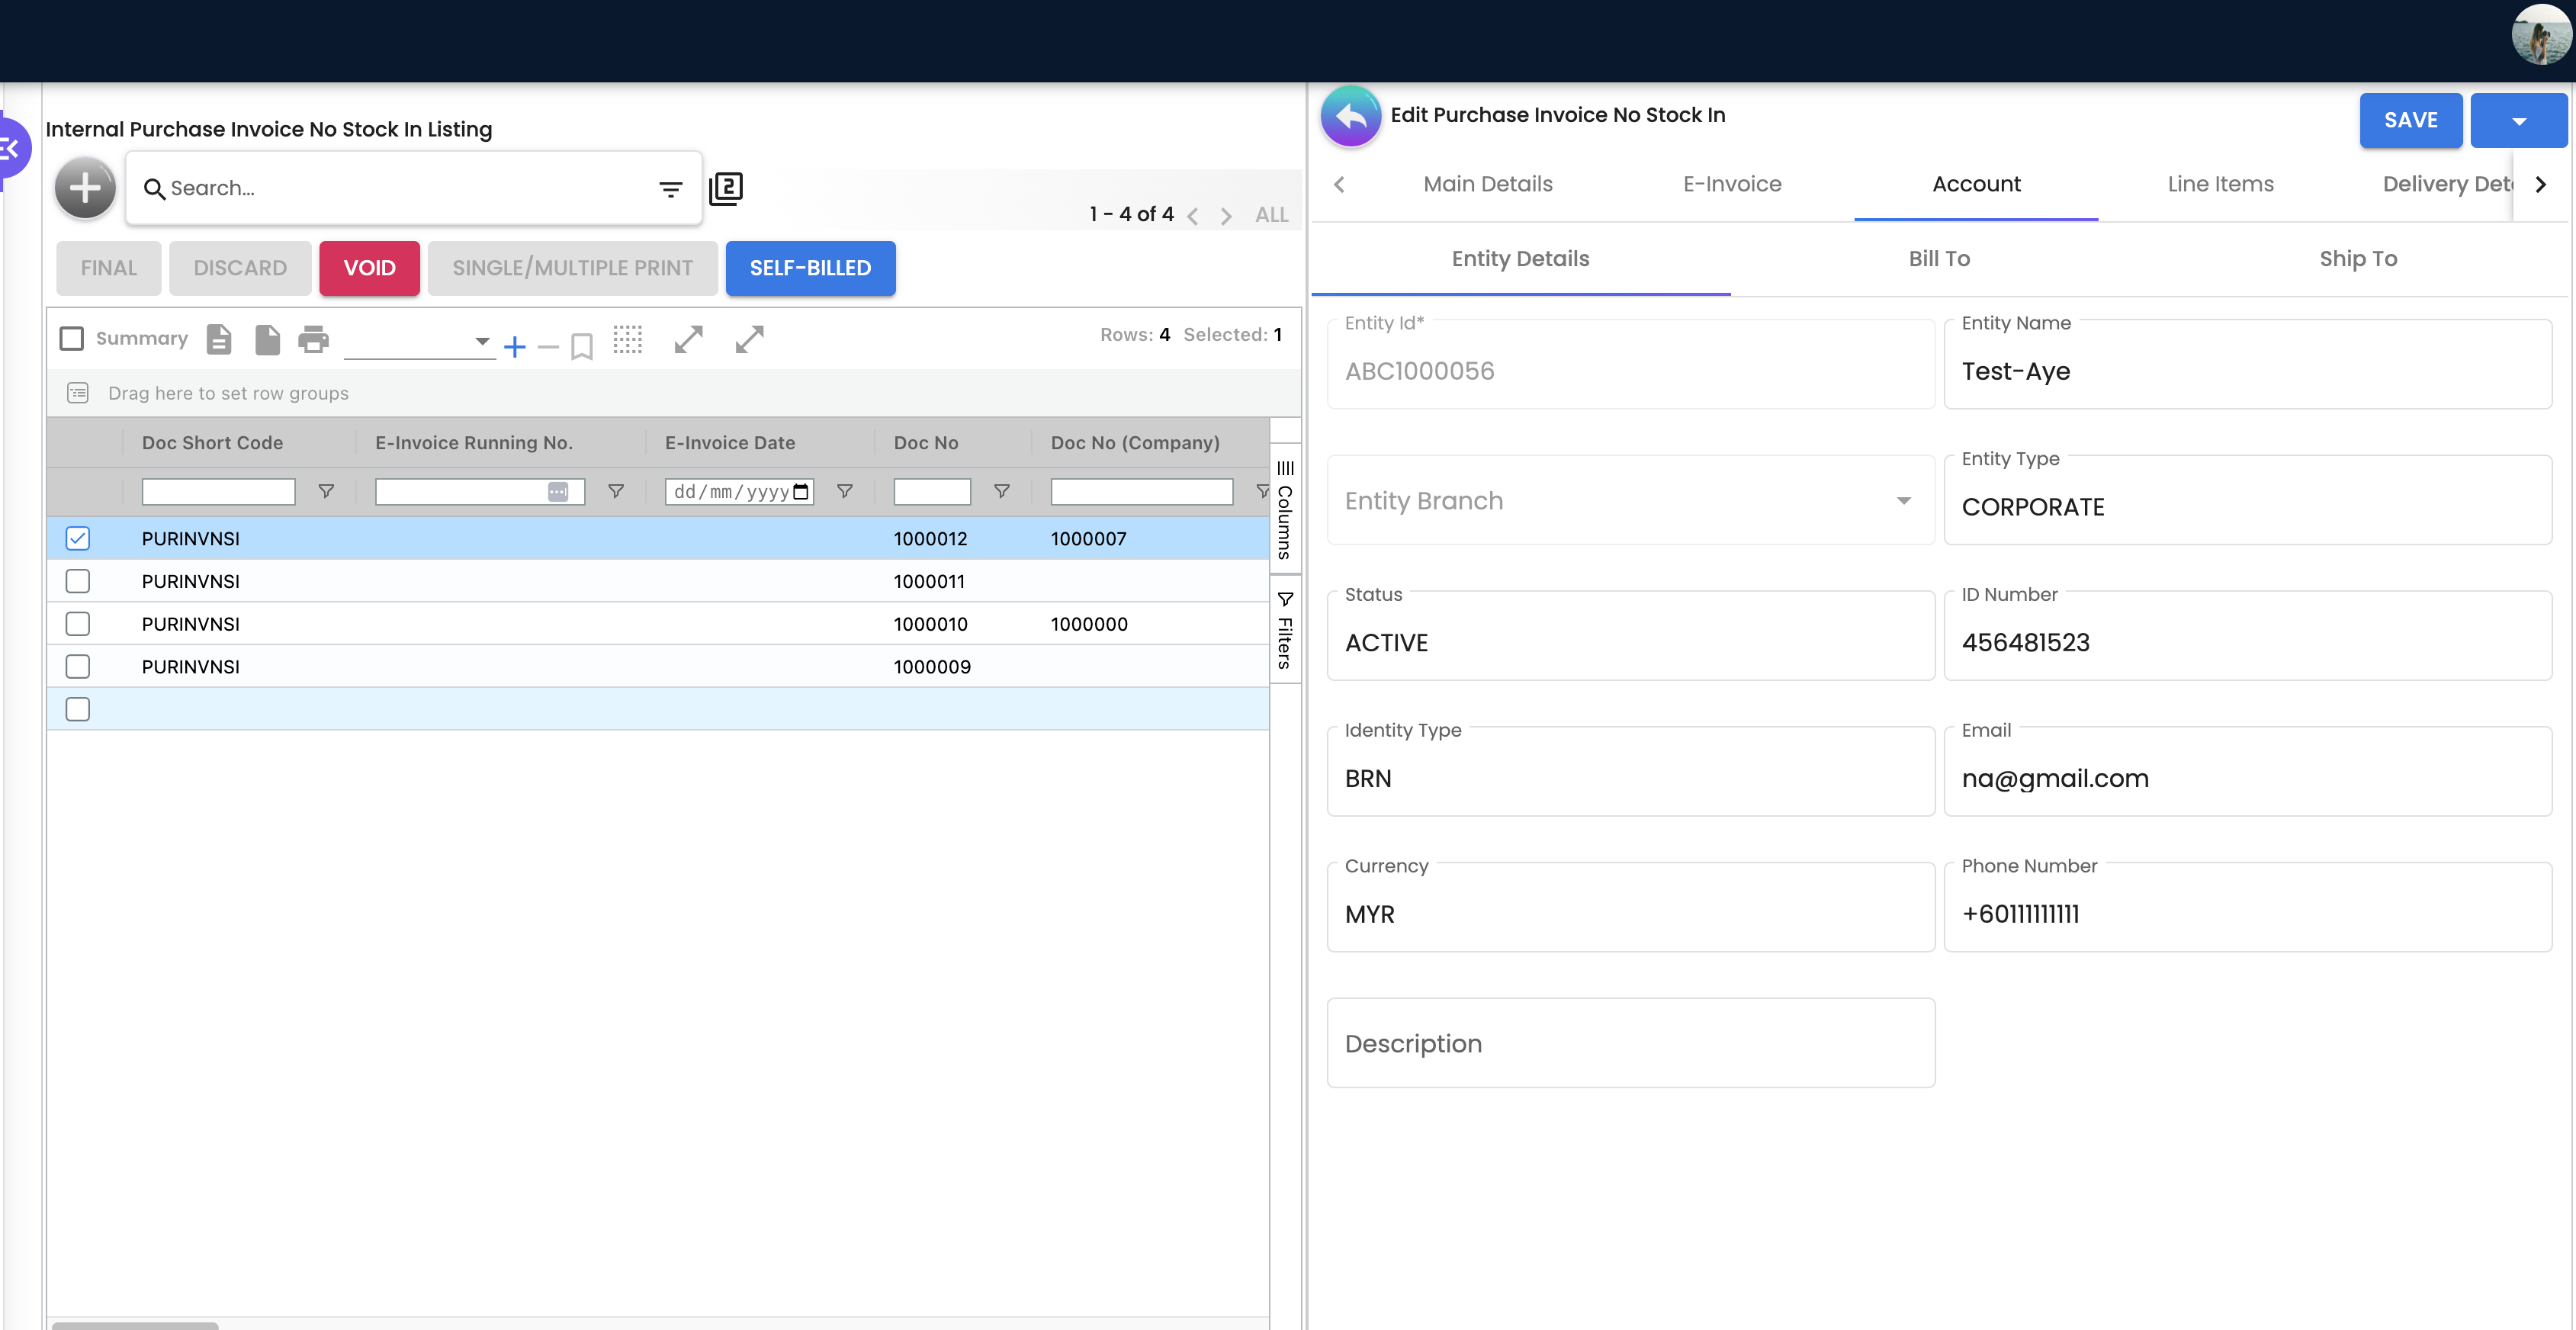Open the Filters side panel
Viewport: 2576px width, 1330px height.
coord(1285,630)
